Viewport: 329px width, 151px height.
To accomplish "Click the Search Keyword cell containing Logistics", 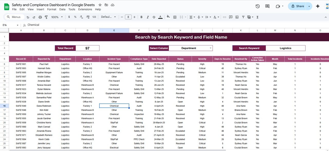I will pos(285,48).
